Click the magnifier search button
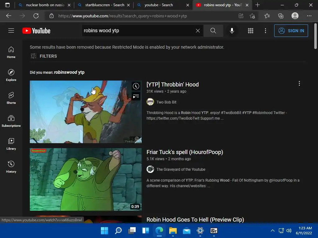 pyautogui.click(x=213, y=31)
